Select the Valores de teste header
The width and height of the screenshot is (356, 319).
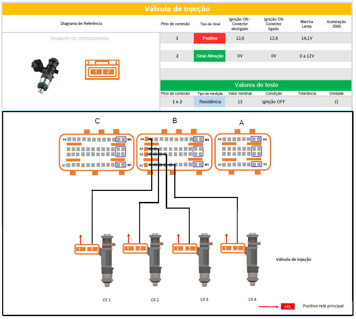tap(256, 85)
